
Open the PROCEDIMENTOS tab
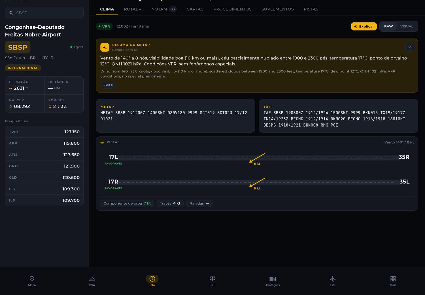click(x=232, y=9)
